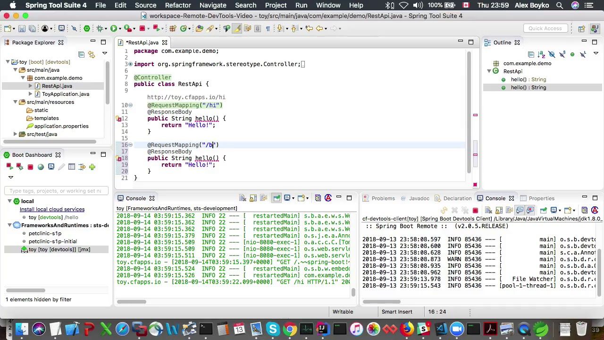The width and height of the screenshot is (604, 340).
Task: Expand src/test/java folder
Action: [16, 134]
